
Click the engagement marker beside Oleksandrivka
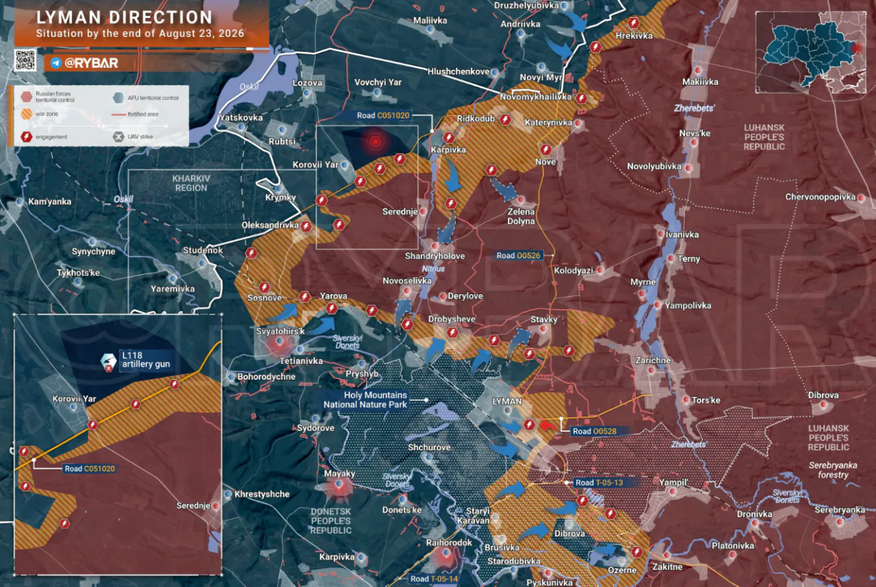click(307, 226)
